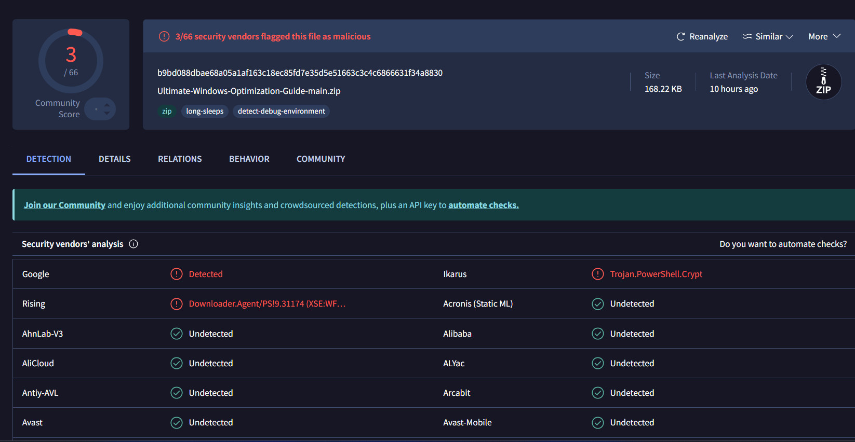Click the red alert icon in Google row
Image resolution: width=855 pixels, height=442 pixels.
177,274
